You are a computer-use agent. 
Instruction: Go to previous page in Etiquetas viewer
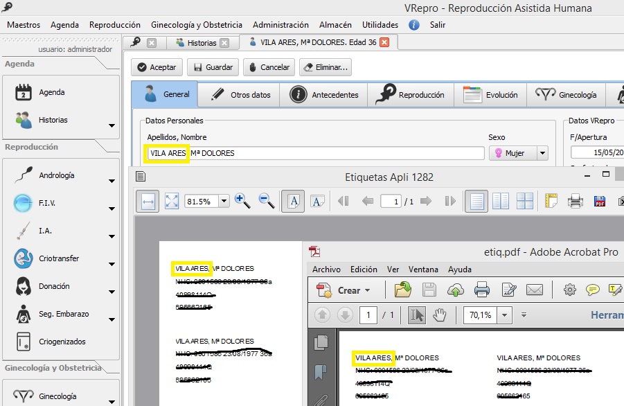pyautogui.click(x=367, y=201)
